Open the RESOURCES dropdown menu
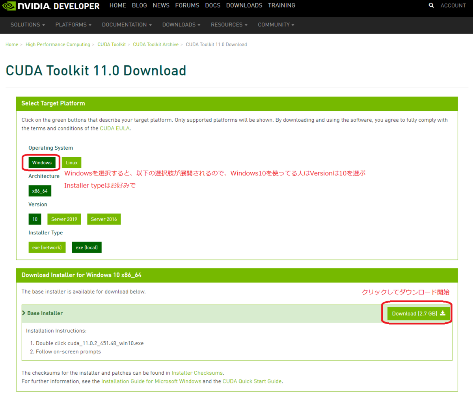Image resolution: width=473 pixels, height=396 pixels. (x=229, y=25)
